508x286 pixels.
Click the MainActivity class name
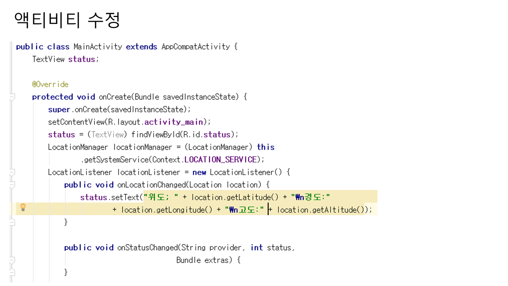(98, 47)
